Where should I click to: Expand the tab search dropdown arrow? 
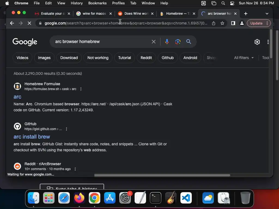pos(267,14)
